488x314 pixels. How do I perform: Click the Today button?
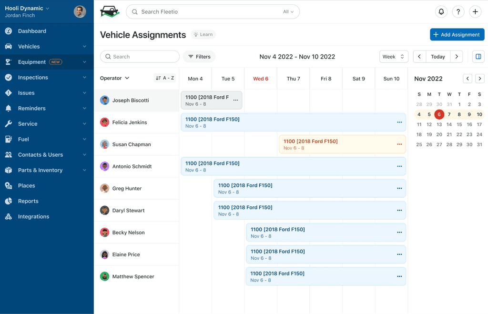437,57
